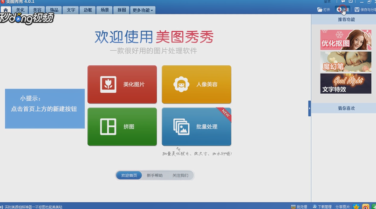Select the 欢迎首页 pill tab
Viewport: 376px width, 209px height.
coord(129,175)
